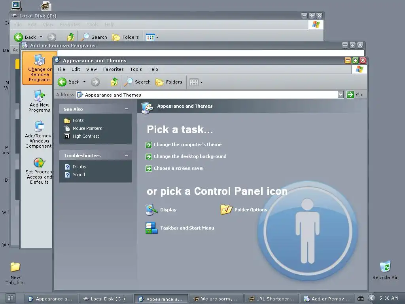Open the Start button on taskbar
Viewport: 405px width, 304px height.
(11, 298)
